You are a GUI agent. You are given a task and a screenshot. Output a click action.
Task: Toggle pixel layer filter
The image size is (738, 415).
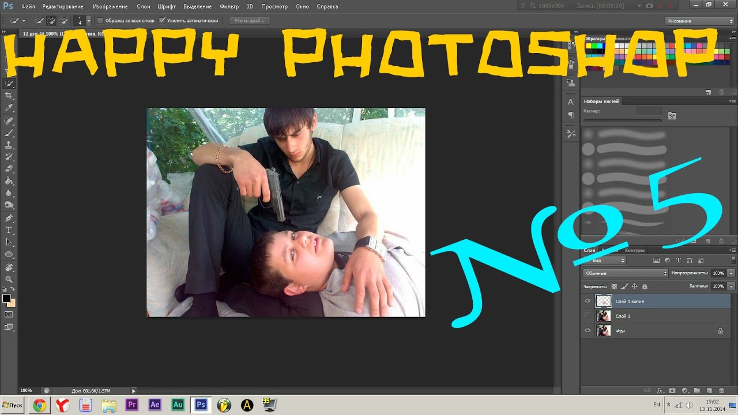click(657, 261)
